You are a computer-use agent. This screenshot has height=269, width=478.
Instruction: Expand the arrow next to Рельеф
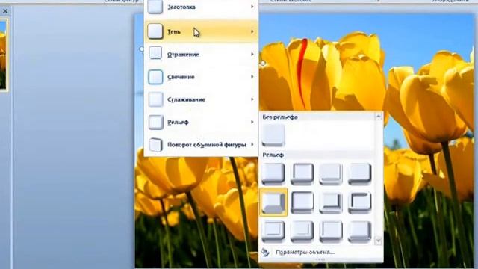point(252,122)
